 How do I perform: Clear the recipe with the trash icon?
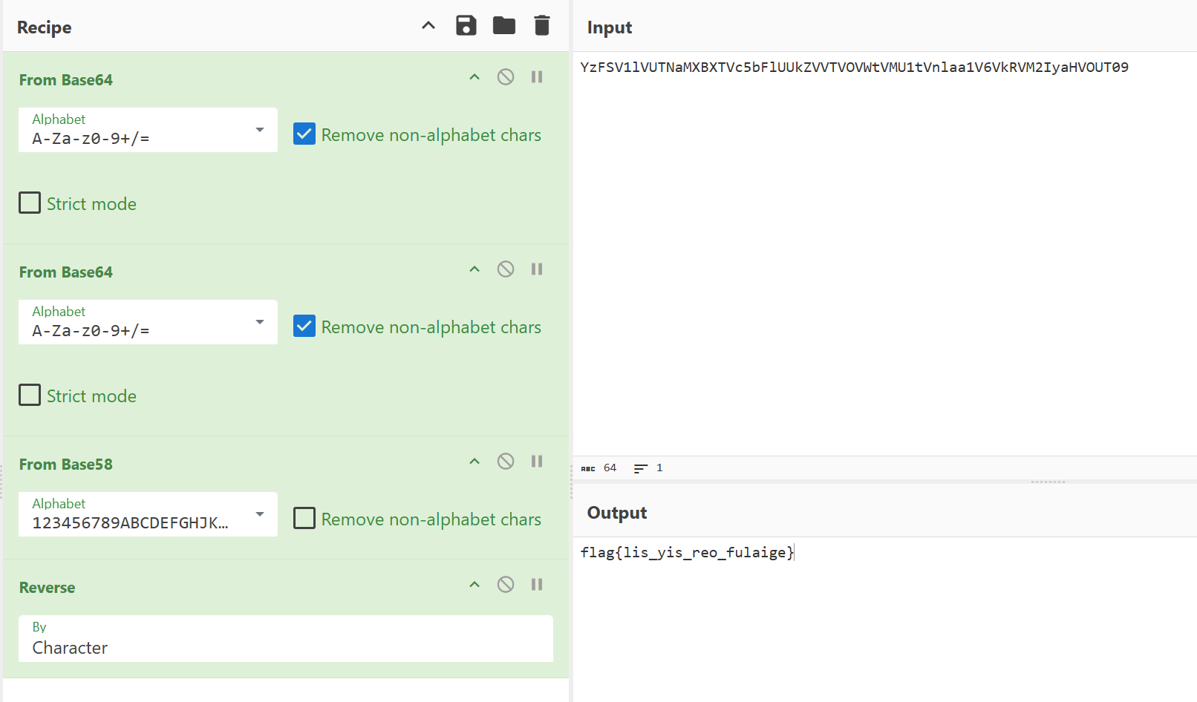(542, 26)
